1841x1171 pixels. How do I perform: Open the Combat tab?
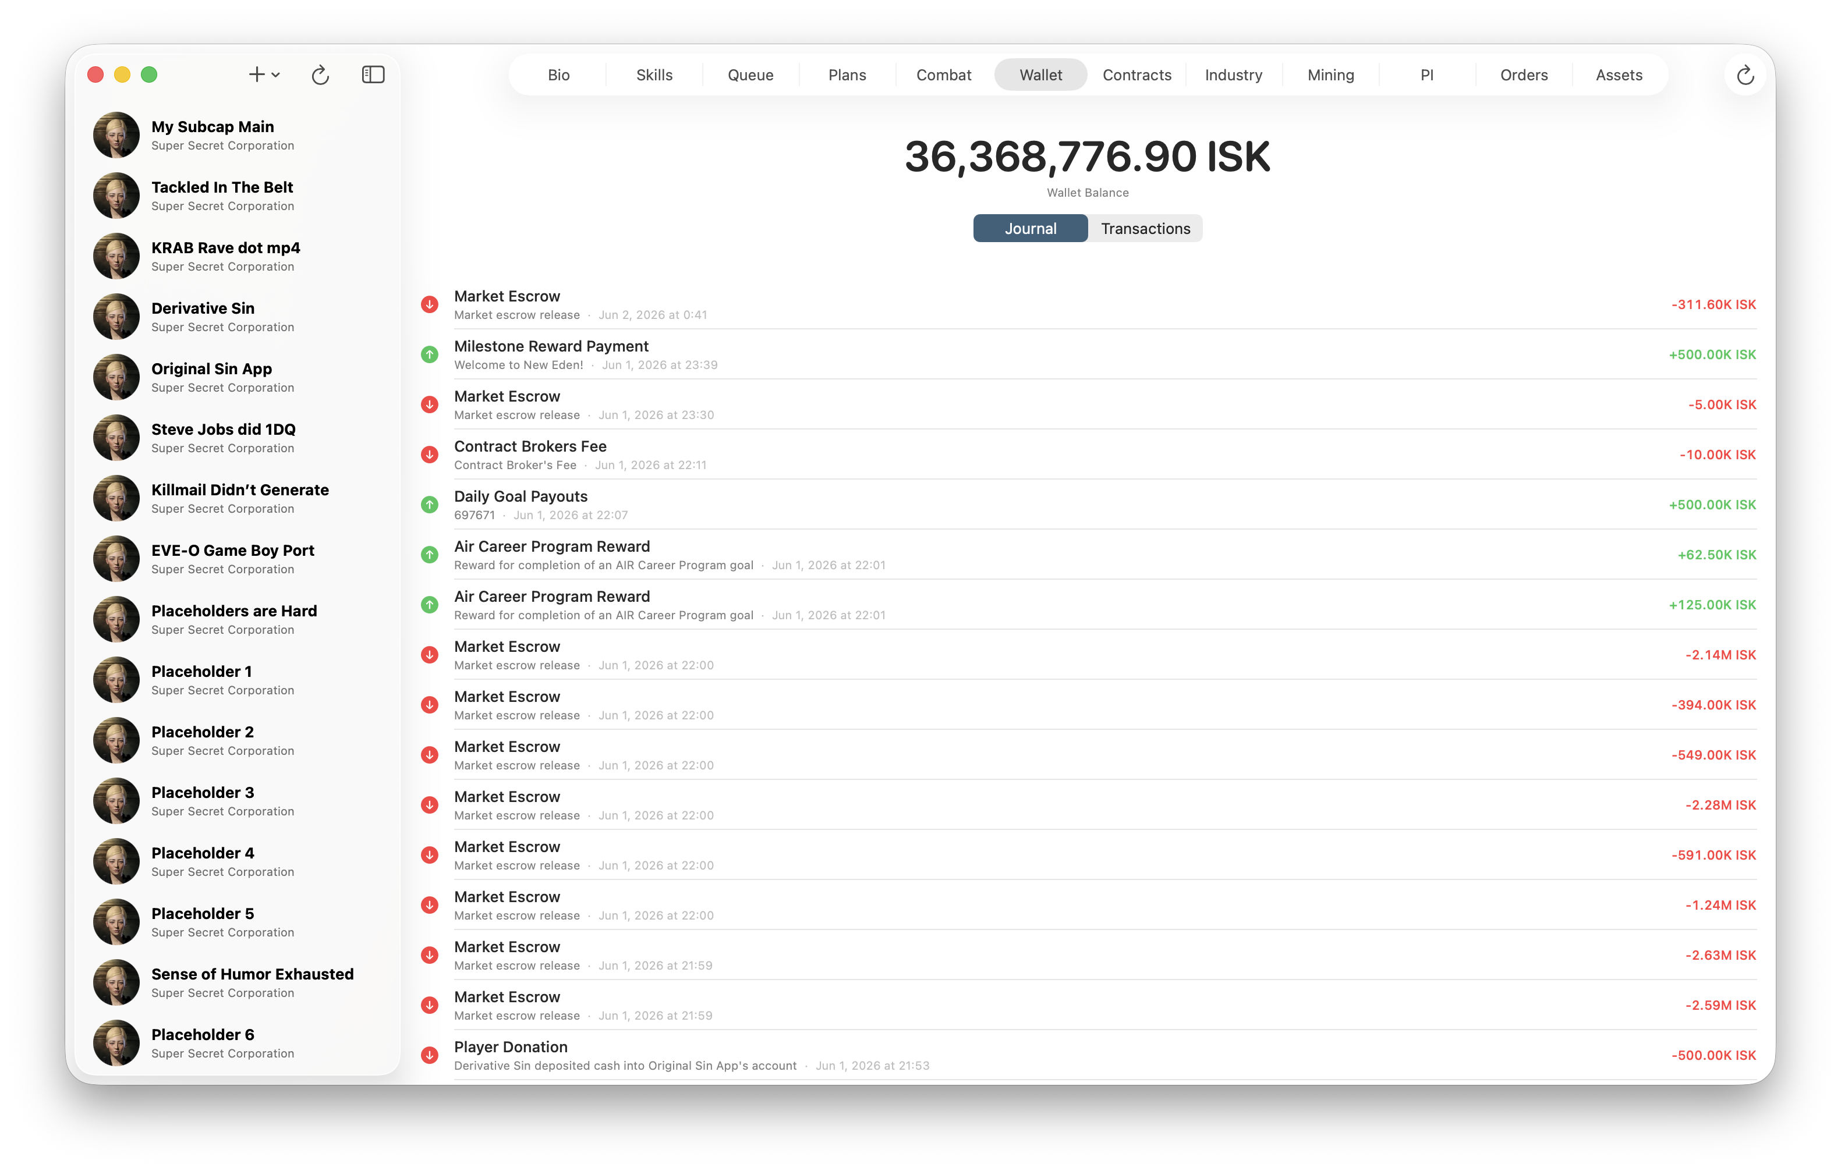pyautogui.click(x=944, y=75)
